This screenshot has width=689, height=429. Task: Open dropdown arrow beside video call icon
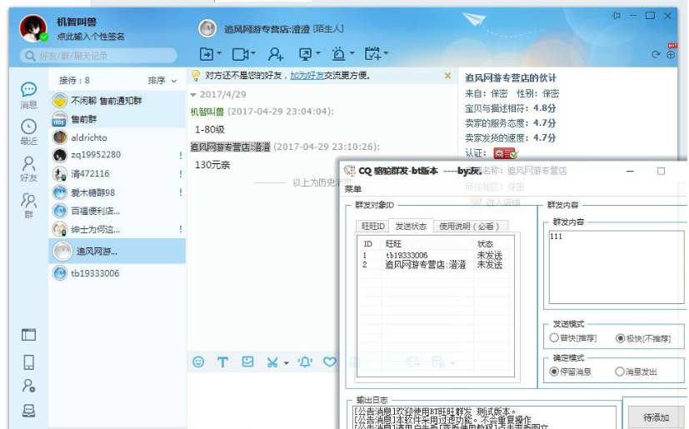coord(252,53)
